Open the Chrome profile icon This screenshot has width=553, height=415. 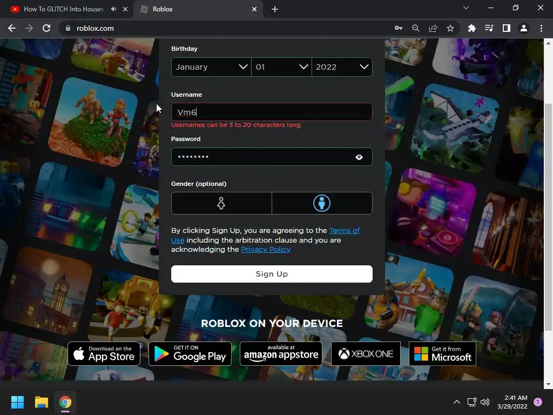coord(524,28)
